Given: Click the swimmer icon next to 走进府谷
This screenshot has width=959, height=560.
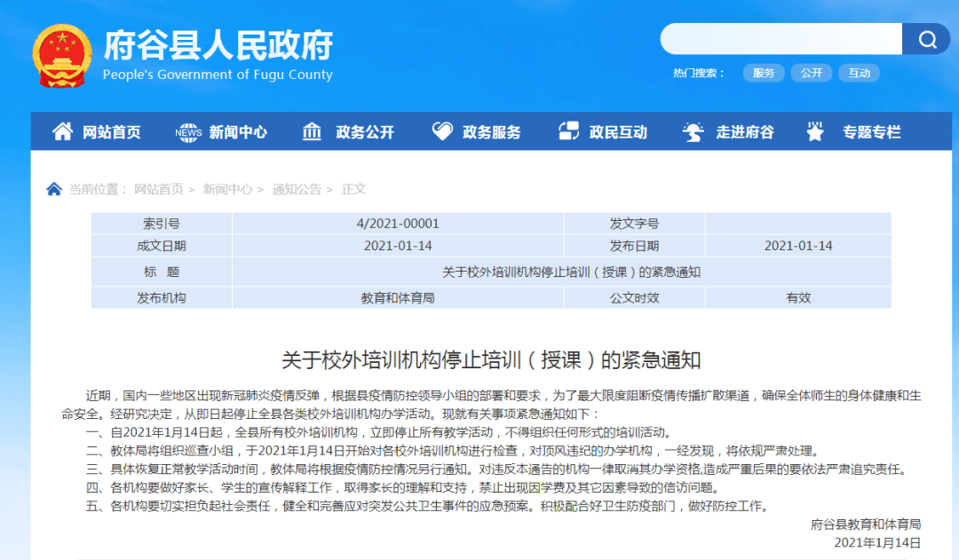Looking at the screenshot, I should coord(693,131).
